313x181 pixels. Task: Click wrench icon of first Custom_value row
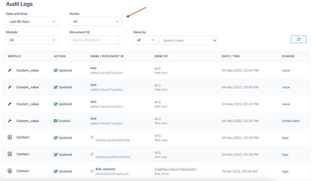10,70
